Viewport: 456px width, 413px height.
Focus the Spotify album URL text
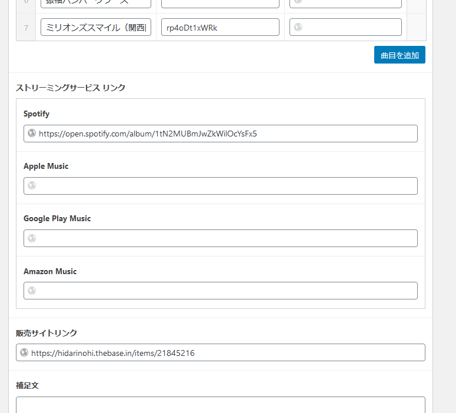pos(148,134)
